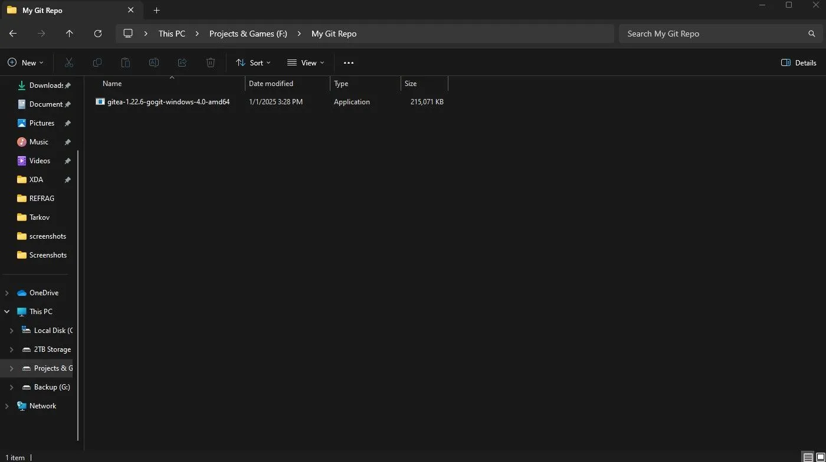Screen dimensions: 826x462
Task: Click the Rename icon in toolbar
Action: tap(153, 62)
